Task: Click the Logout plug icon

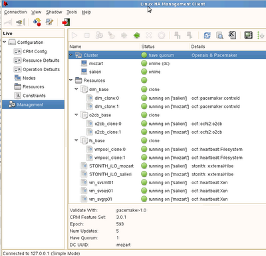Action: 20,22
